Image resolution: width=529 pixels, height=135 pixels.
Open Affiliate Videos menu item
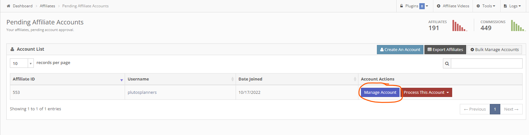click(x=453, y=6)
